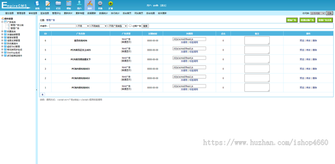Click the 关键字 search input field
Image resolution: width=335 pixels, height=164 pixels.
63,26
